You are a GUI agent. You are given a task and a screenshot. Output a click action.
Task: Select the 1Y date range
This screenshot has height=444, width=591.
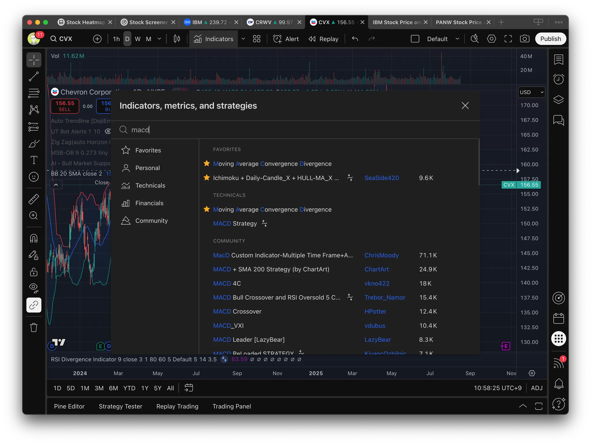(x=145, y=388)
